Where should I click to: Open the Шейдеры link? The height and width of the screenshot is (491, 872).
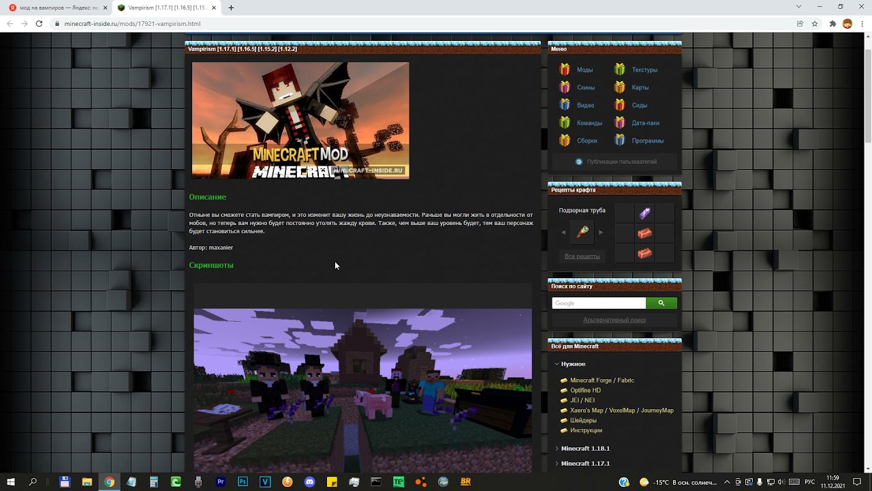(x=583, y=421)
